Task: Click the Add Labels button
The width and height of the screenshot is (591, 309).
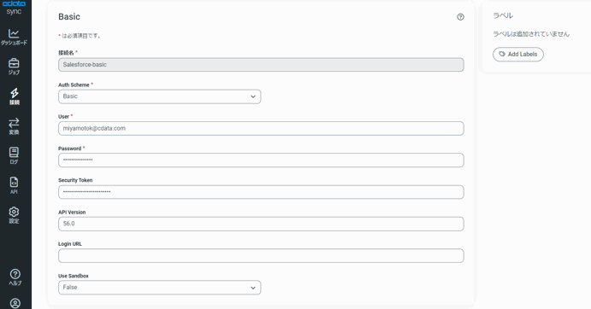Action: [x=518, y=54]
